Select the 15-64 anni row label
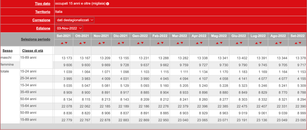307x130 pixels. 28,106
